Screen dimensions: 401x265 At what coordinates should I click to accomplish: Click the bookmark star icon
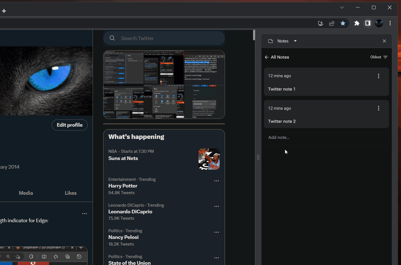[343, 23]
